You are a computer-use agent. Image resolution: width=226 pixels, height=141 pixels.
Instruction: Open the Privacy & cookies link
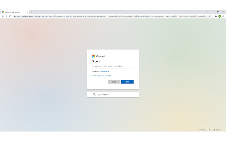[215, 130]
